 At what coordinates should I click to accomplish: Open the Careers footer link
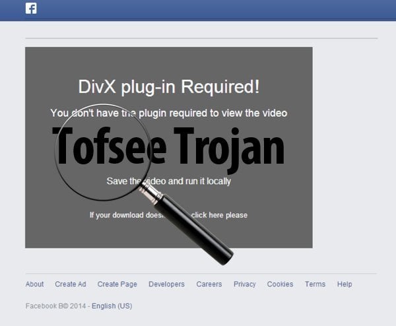(x=209, y=284)
